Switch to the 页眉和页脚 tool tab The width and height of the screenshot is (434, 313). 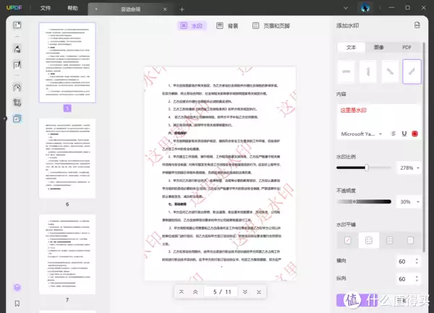pyautogui.click(x=271, y=26)
